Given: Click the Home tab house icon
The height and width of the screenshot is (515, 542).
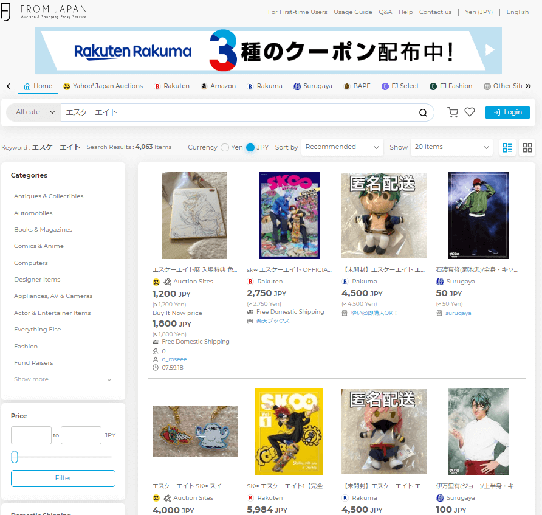Looking at the screenshot, I should (x=27, y=86).
